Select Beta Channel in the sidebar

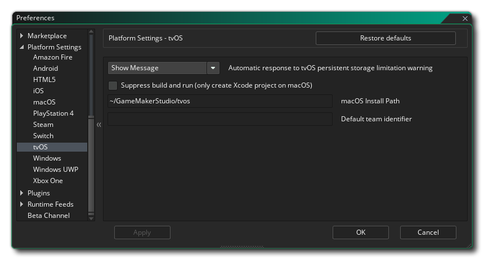48,216
